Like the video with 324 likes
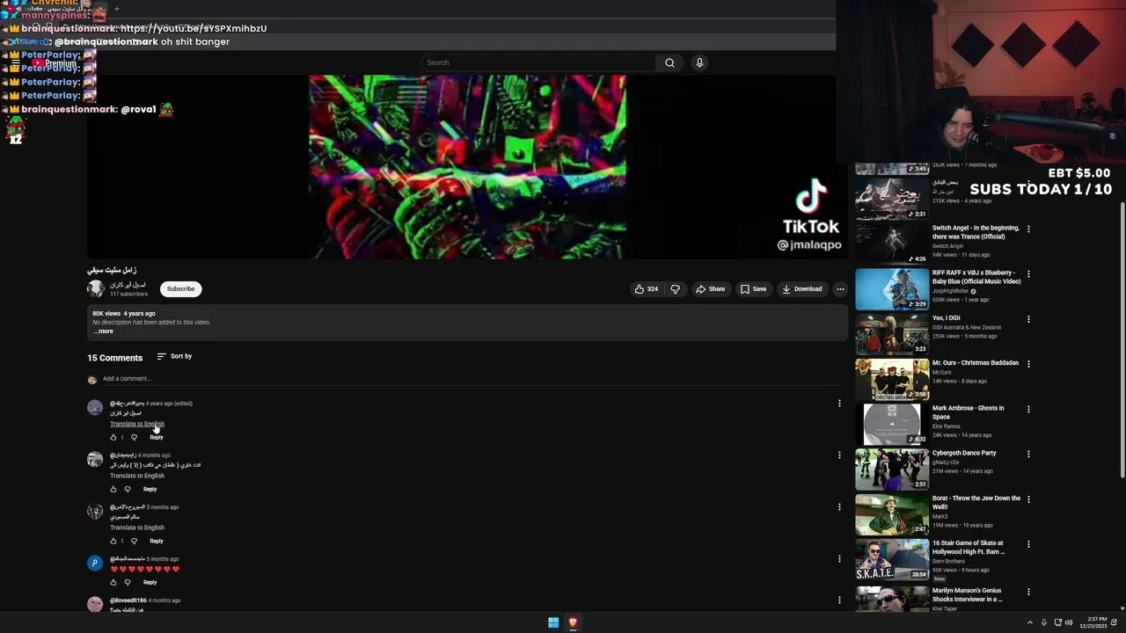The width and height of the screenshot is (1126, 633). [647, 289]
